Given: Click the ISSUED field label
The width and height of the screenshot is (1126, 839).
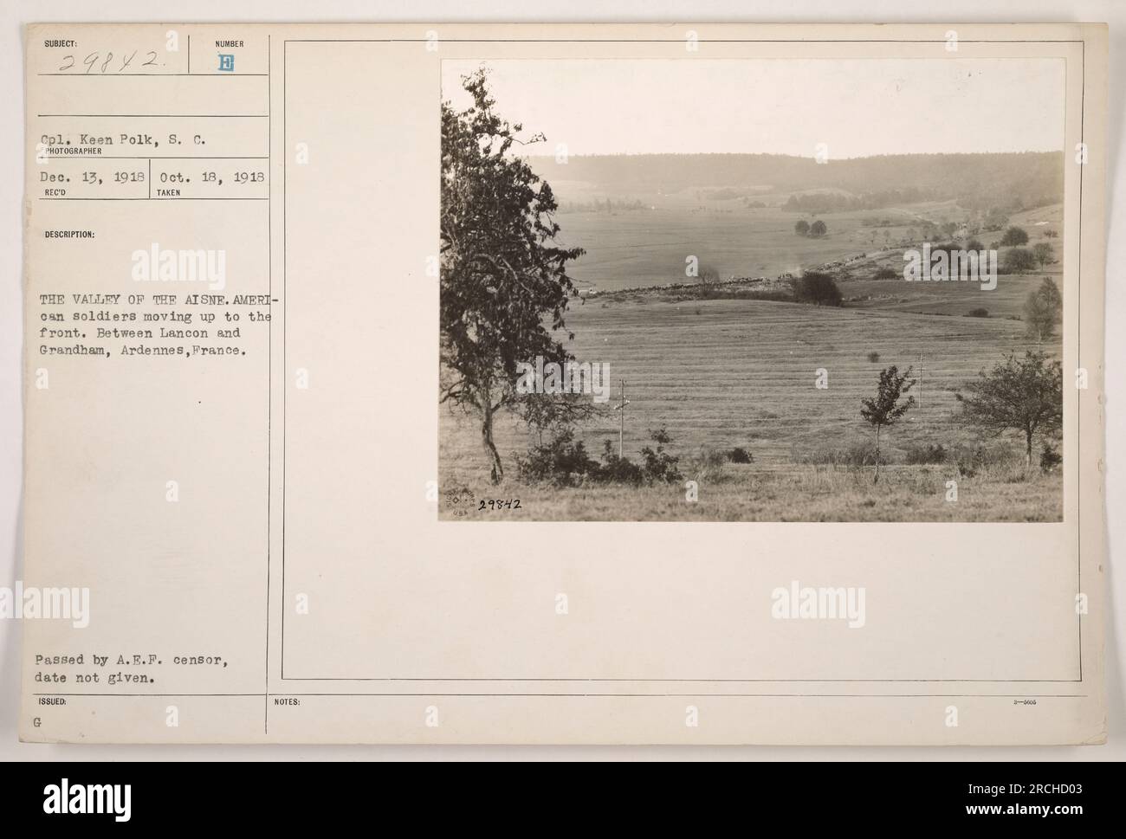Looking at the screenshot, I should click(x=47, y=702).
